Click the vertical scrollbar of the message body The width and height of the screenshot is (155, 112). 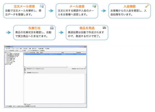85,88
